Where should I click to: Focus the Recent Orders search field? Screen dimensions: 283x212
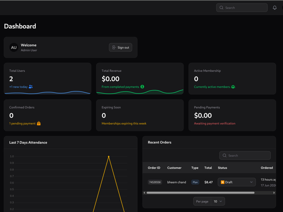click(245, 155)
